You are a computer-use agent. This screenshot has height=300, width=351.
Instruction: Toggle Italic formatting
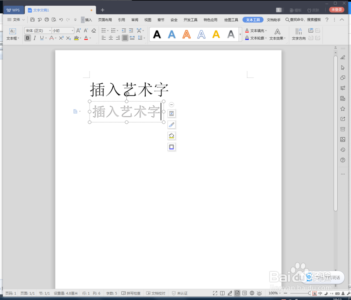click(x=34, y=38)
